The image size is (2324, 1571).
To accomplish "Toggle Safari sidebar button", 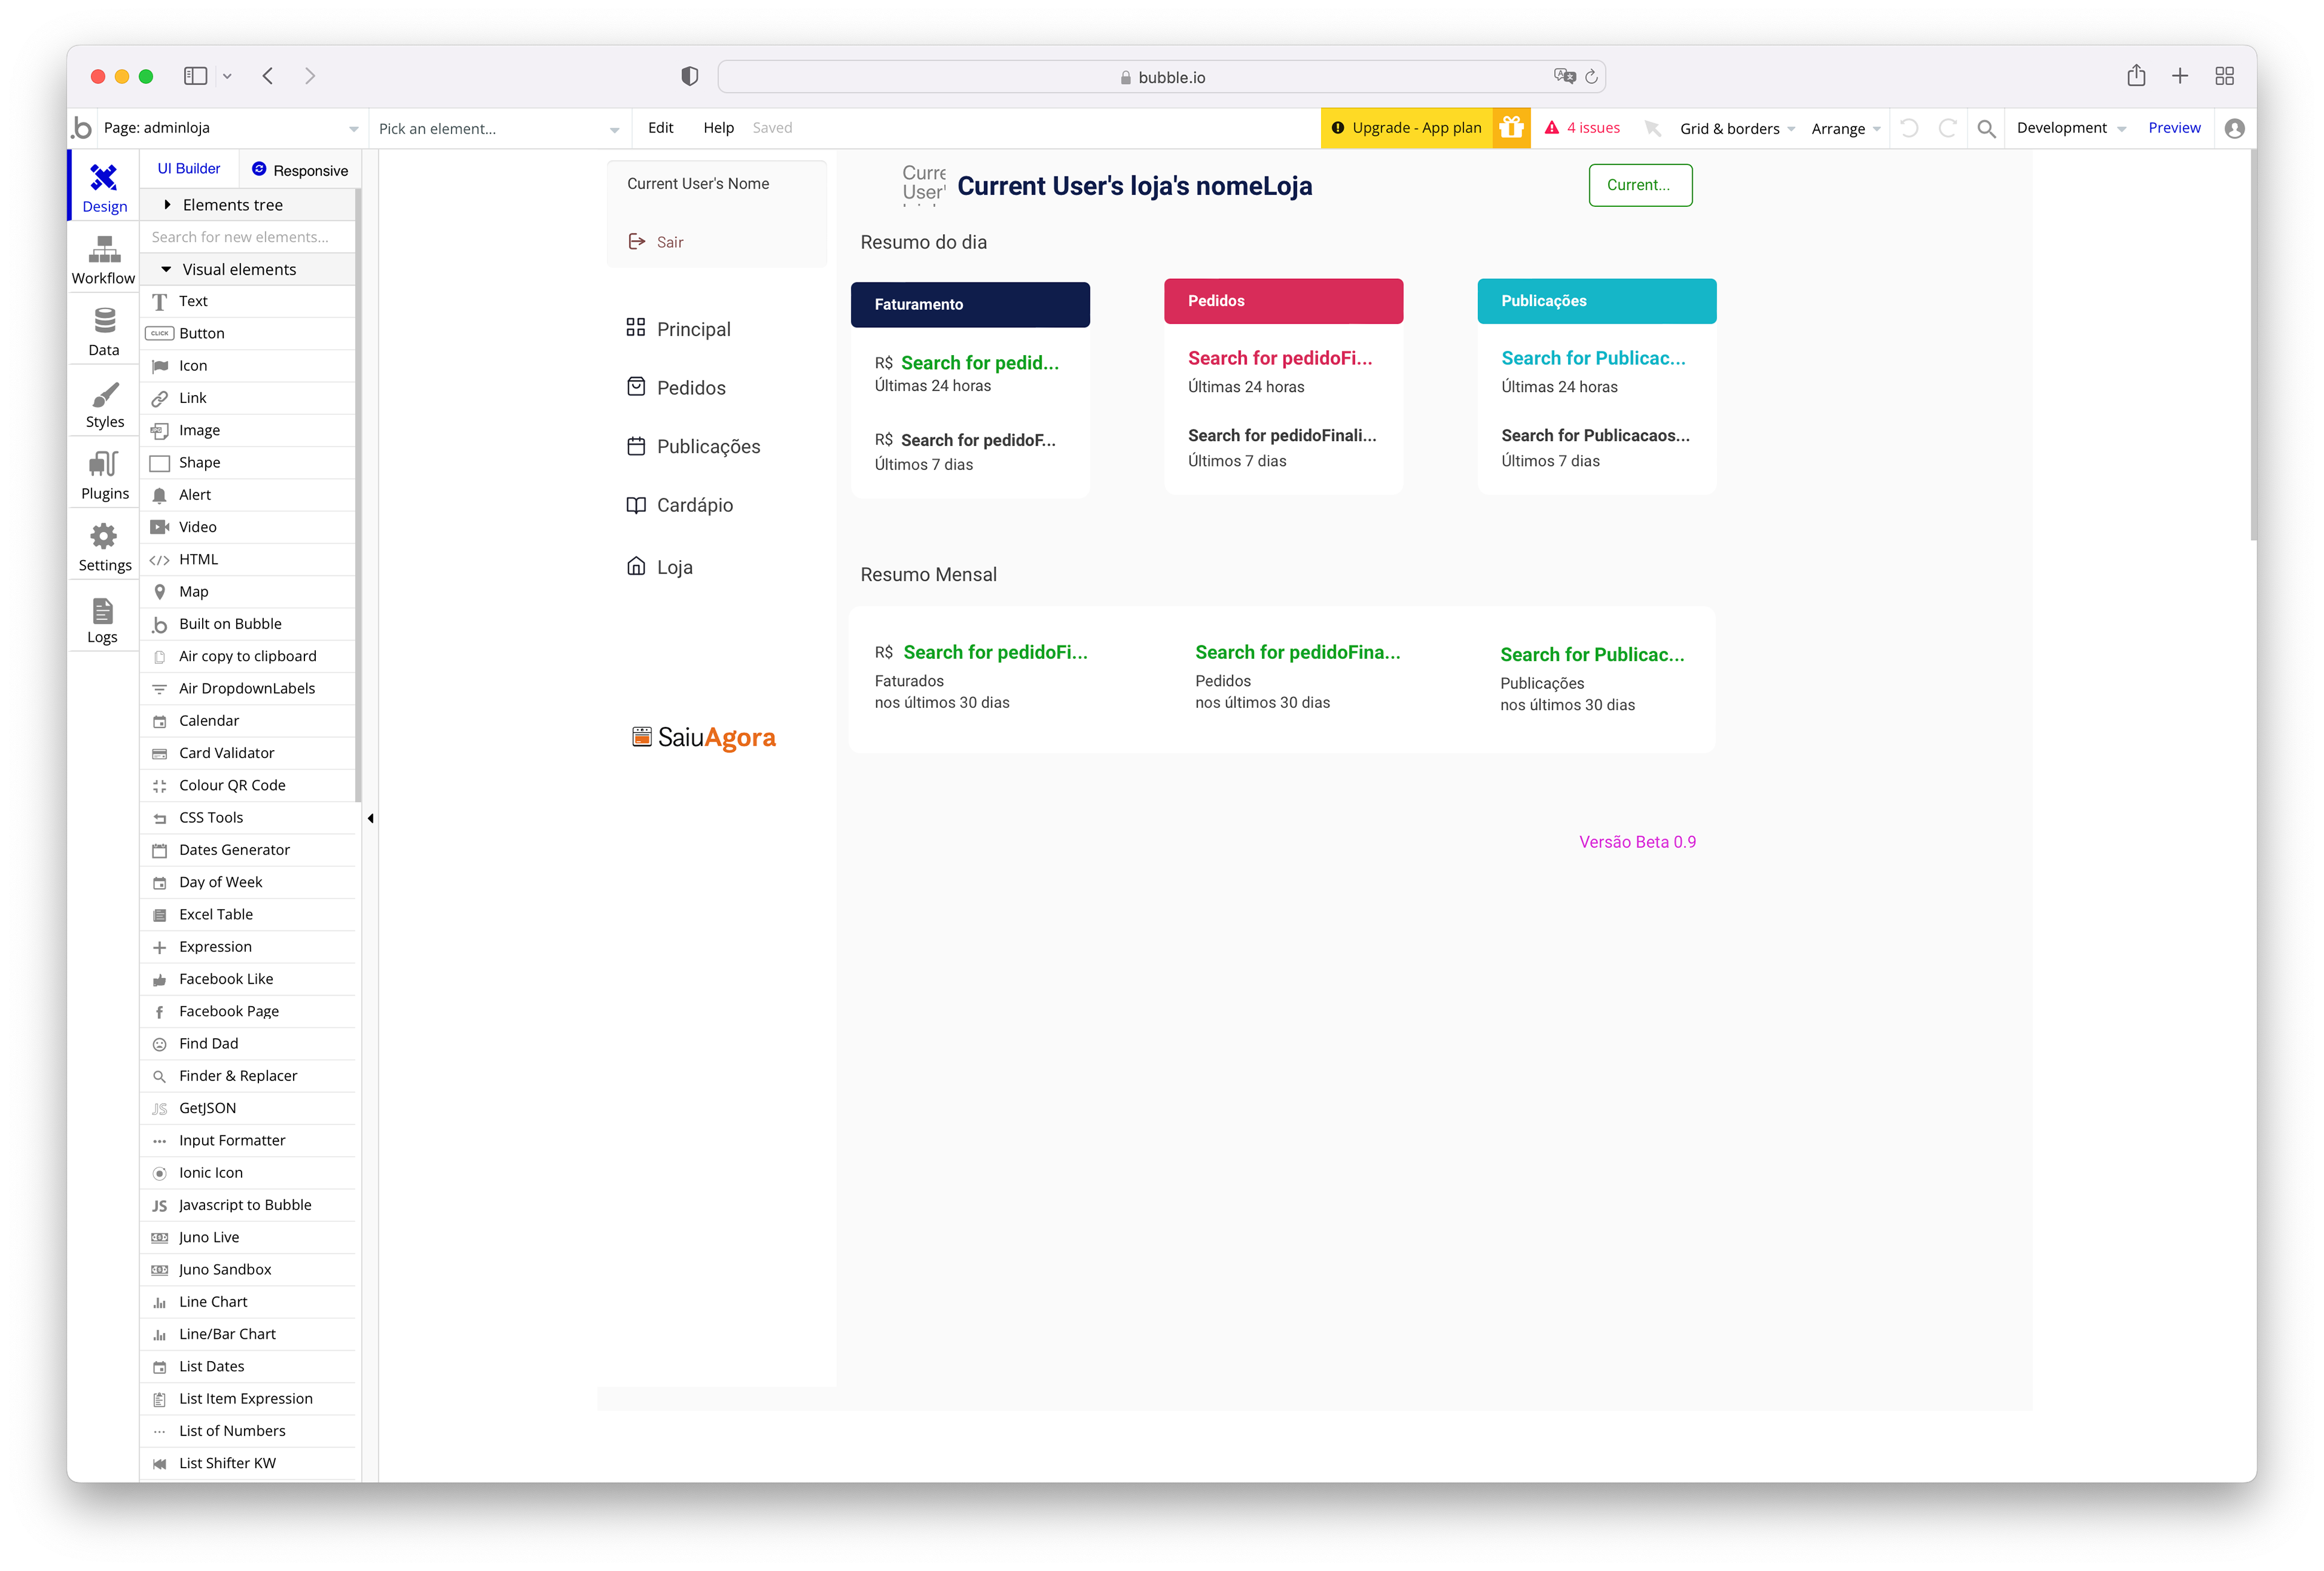I will pos(195,76).
